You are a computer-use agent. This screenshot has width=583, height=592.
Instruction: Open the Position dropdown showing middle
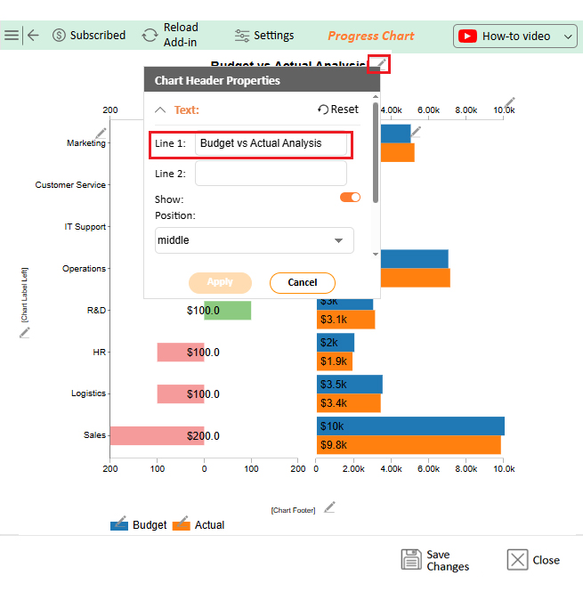click(254, 240)
